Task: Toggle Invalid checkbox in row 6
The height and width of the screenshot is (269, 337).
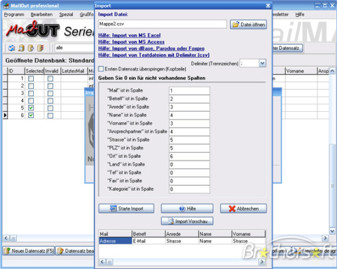Action: pos(51,115)
